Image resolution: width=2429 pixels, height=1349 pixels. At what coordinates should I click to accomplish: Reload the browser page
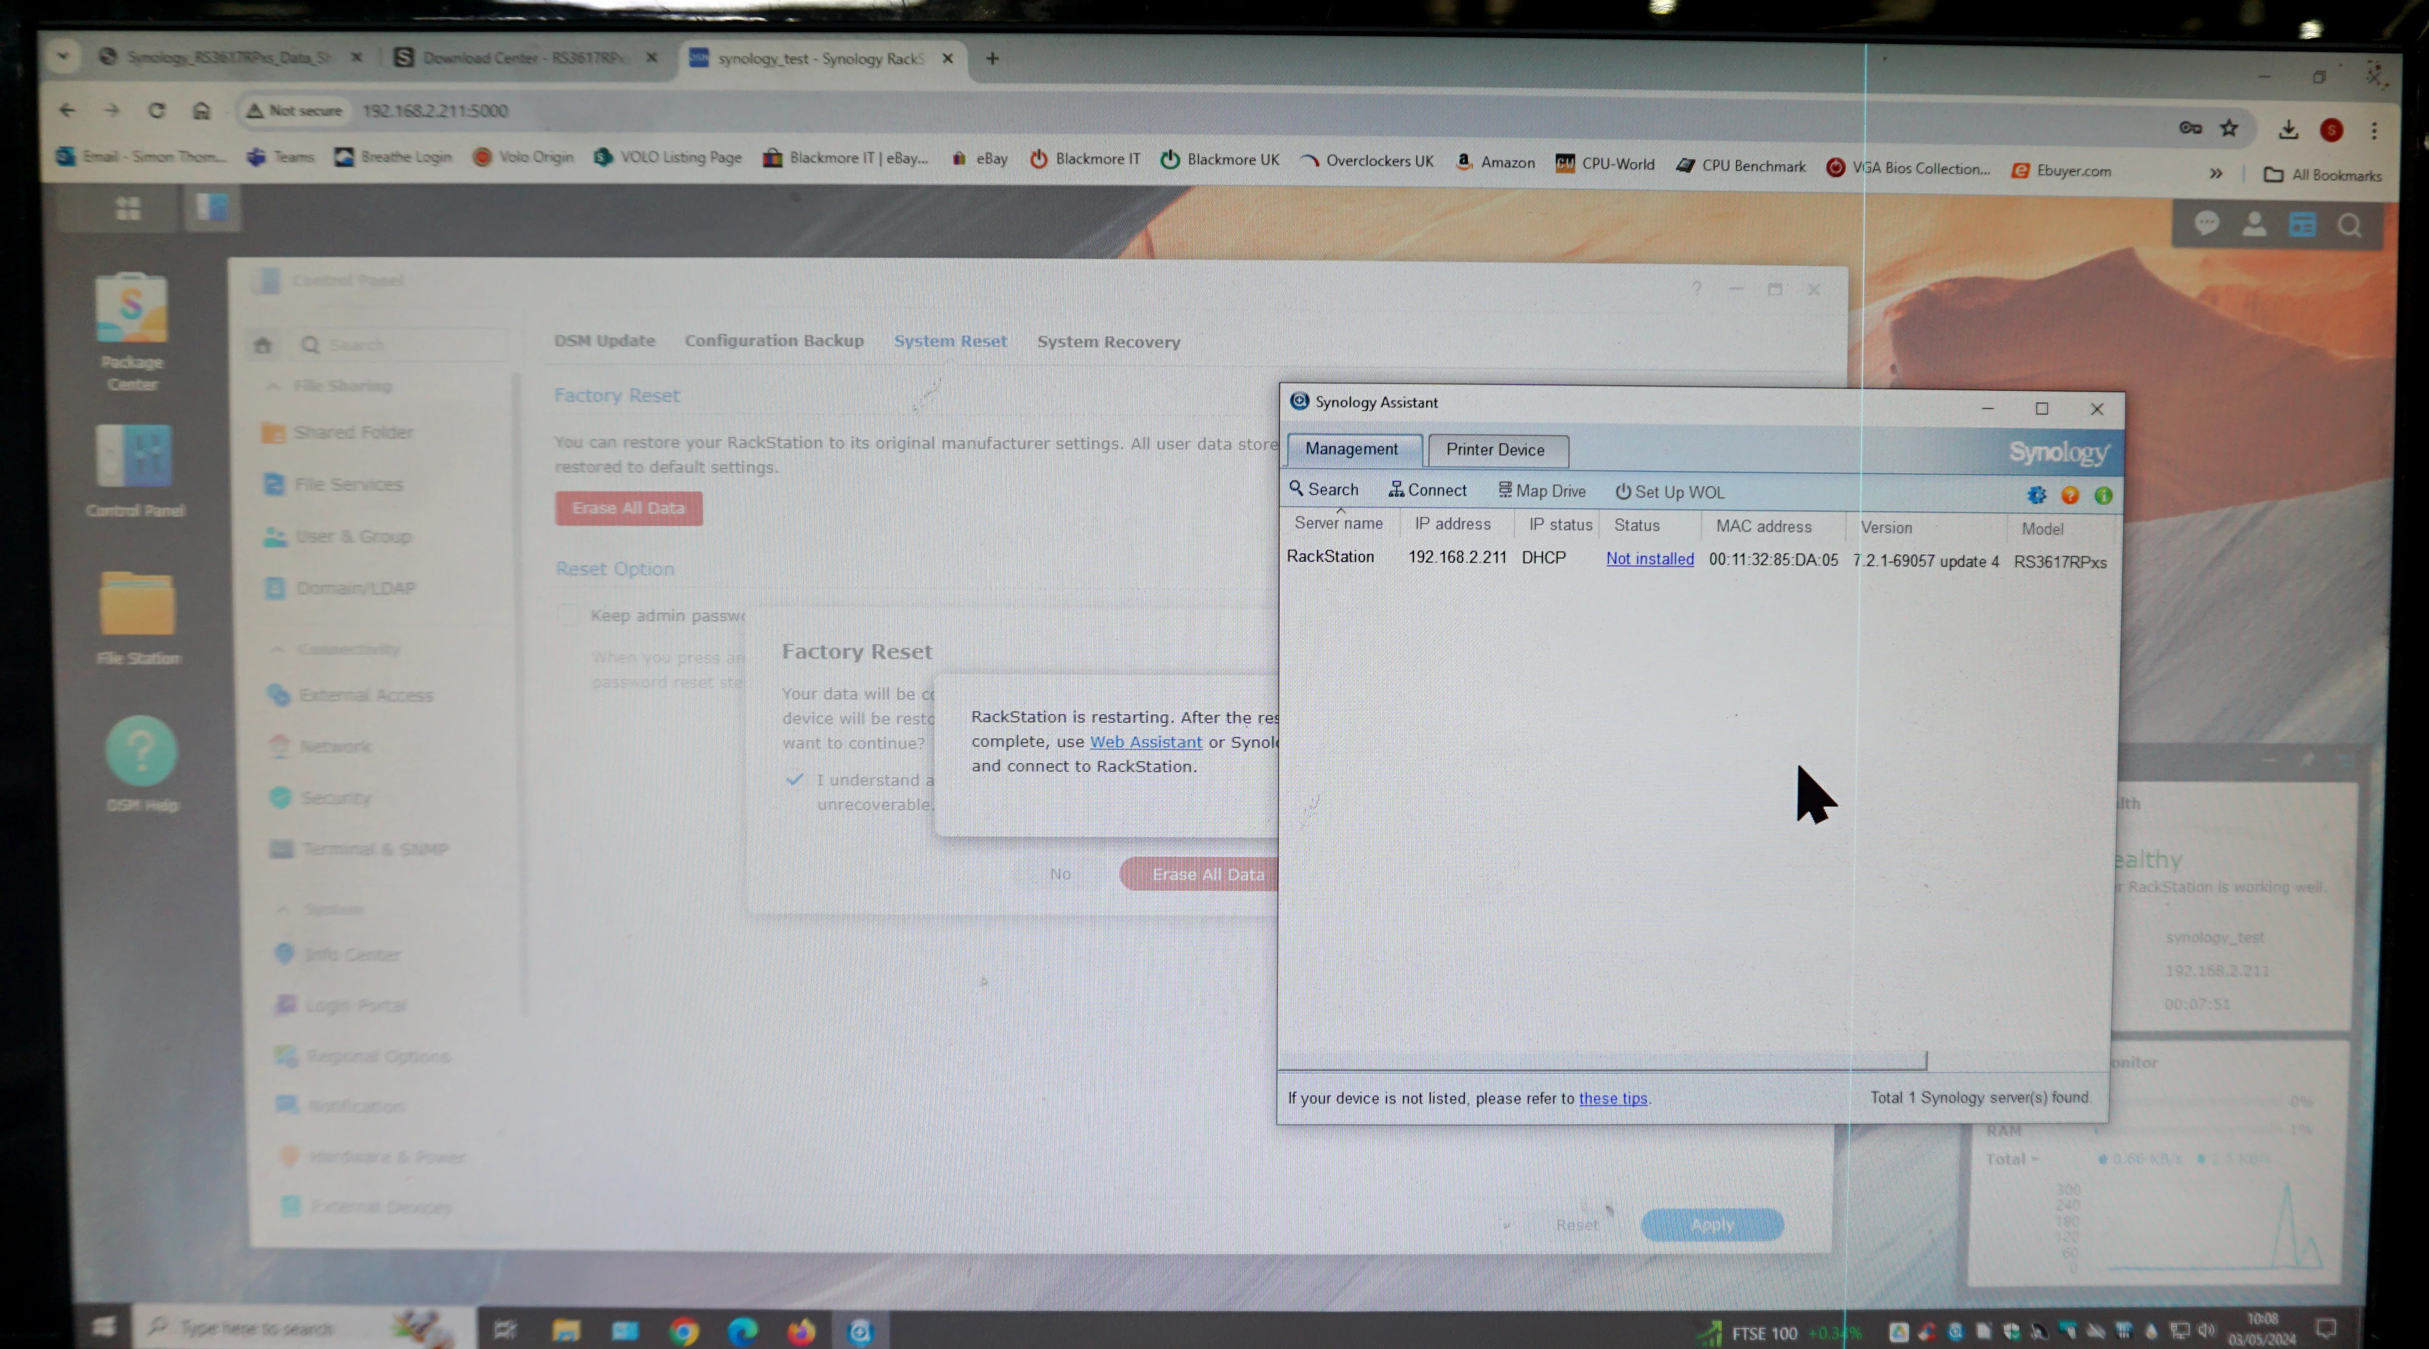[x=157, y=110]
